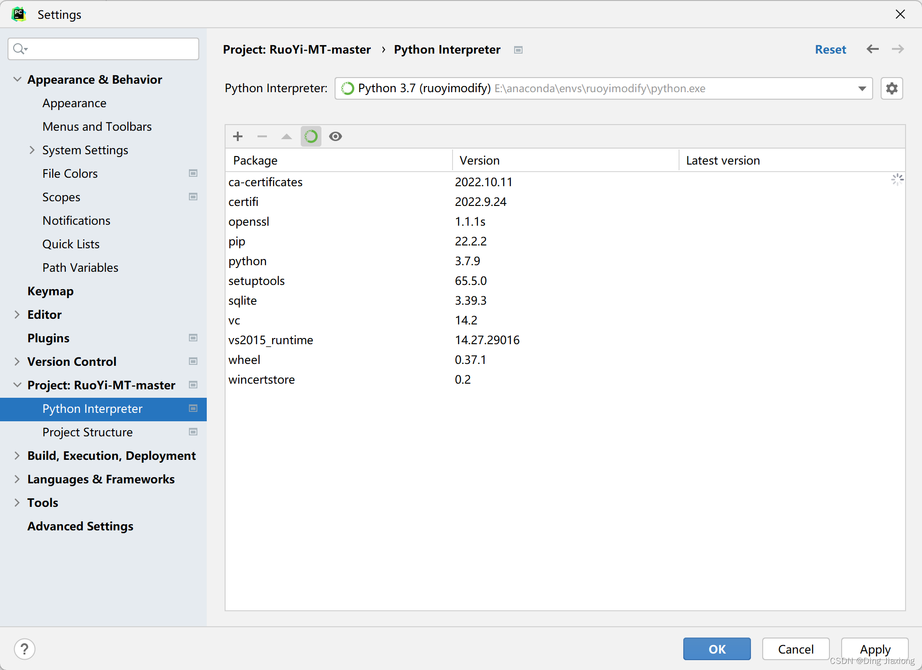The width and height of the screenshot is (922, 670).
Task: Click project icon next to Plugins
Action: click(193, 338)
